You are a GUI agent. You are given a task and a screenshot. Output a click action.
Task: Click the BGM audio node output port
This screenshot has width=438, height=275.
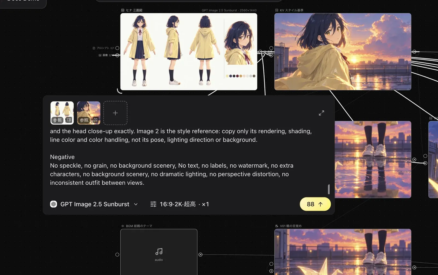click(200, 254)
